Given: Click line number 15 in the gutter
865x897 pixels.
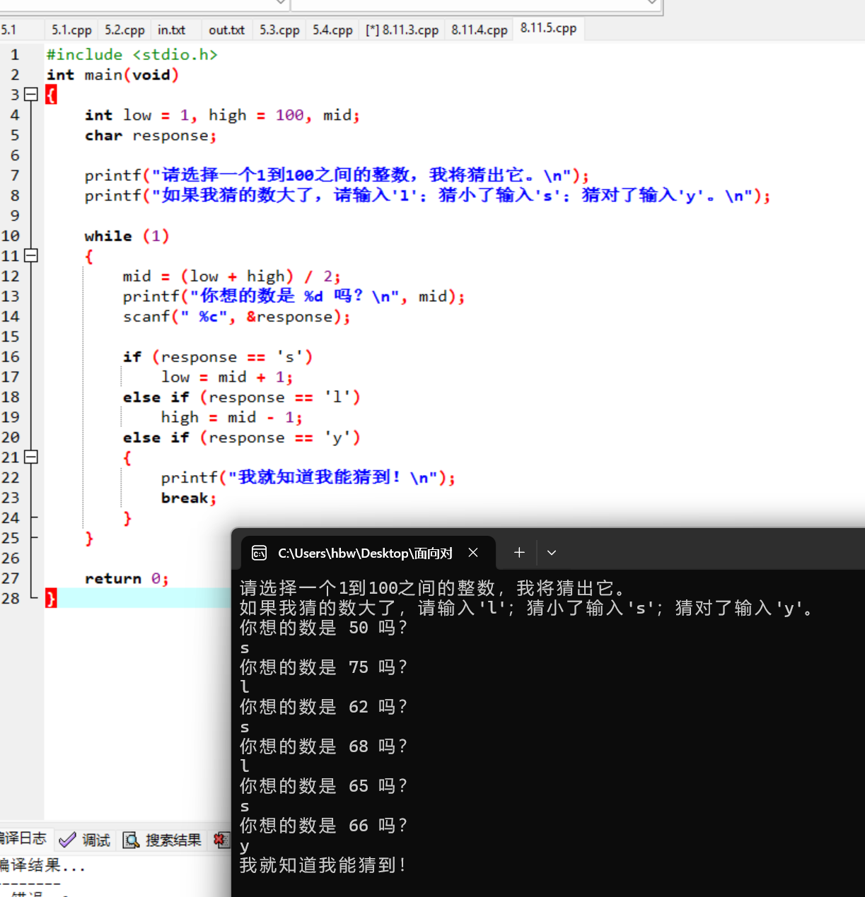Looking at the screenshot, I should pos(10,336).
